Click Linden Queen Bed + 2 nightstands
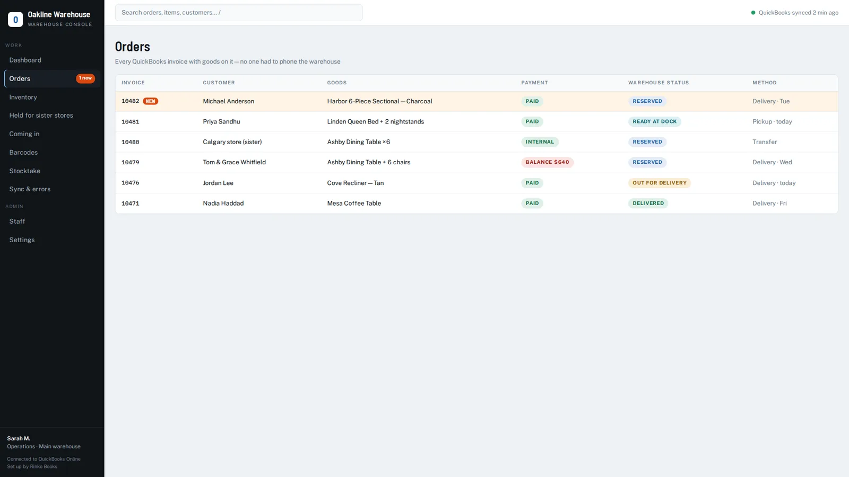This screenshot has width=849, height=477. click(376, 122)
